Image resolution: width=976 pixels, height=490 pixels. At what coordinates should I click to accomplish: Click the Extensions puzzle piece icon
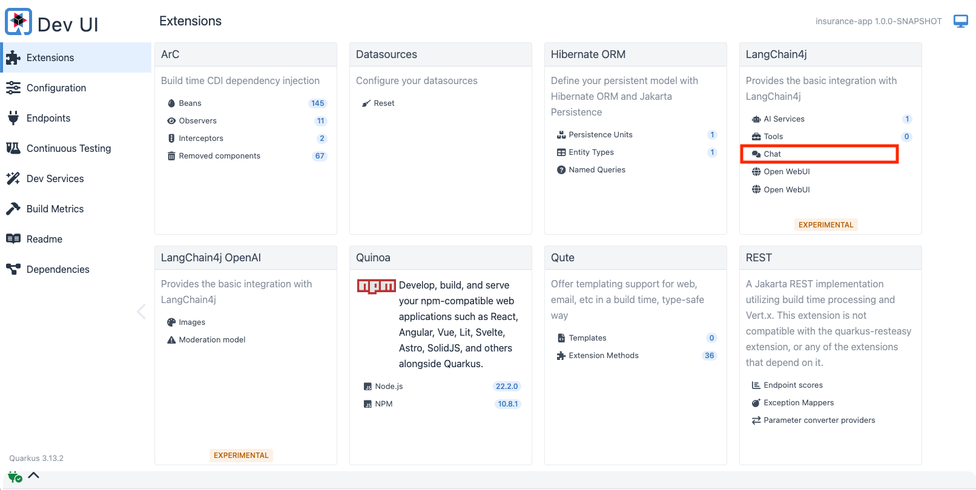13,58
